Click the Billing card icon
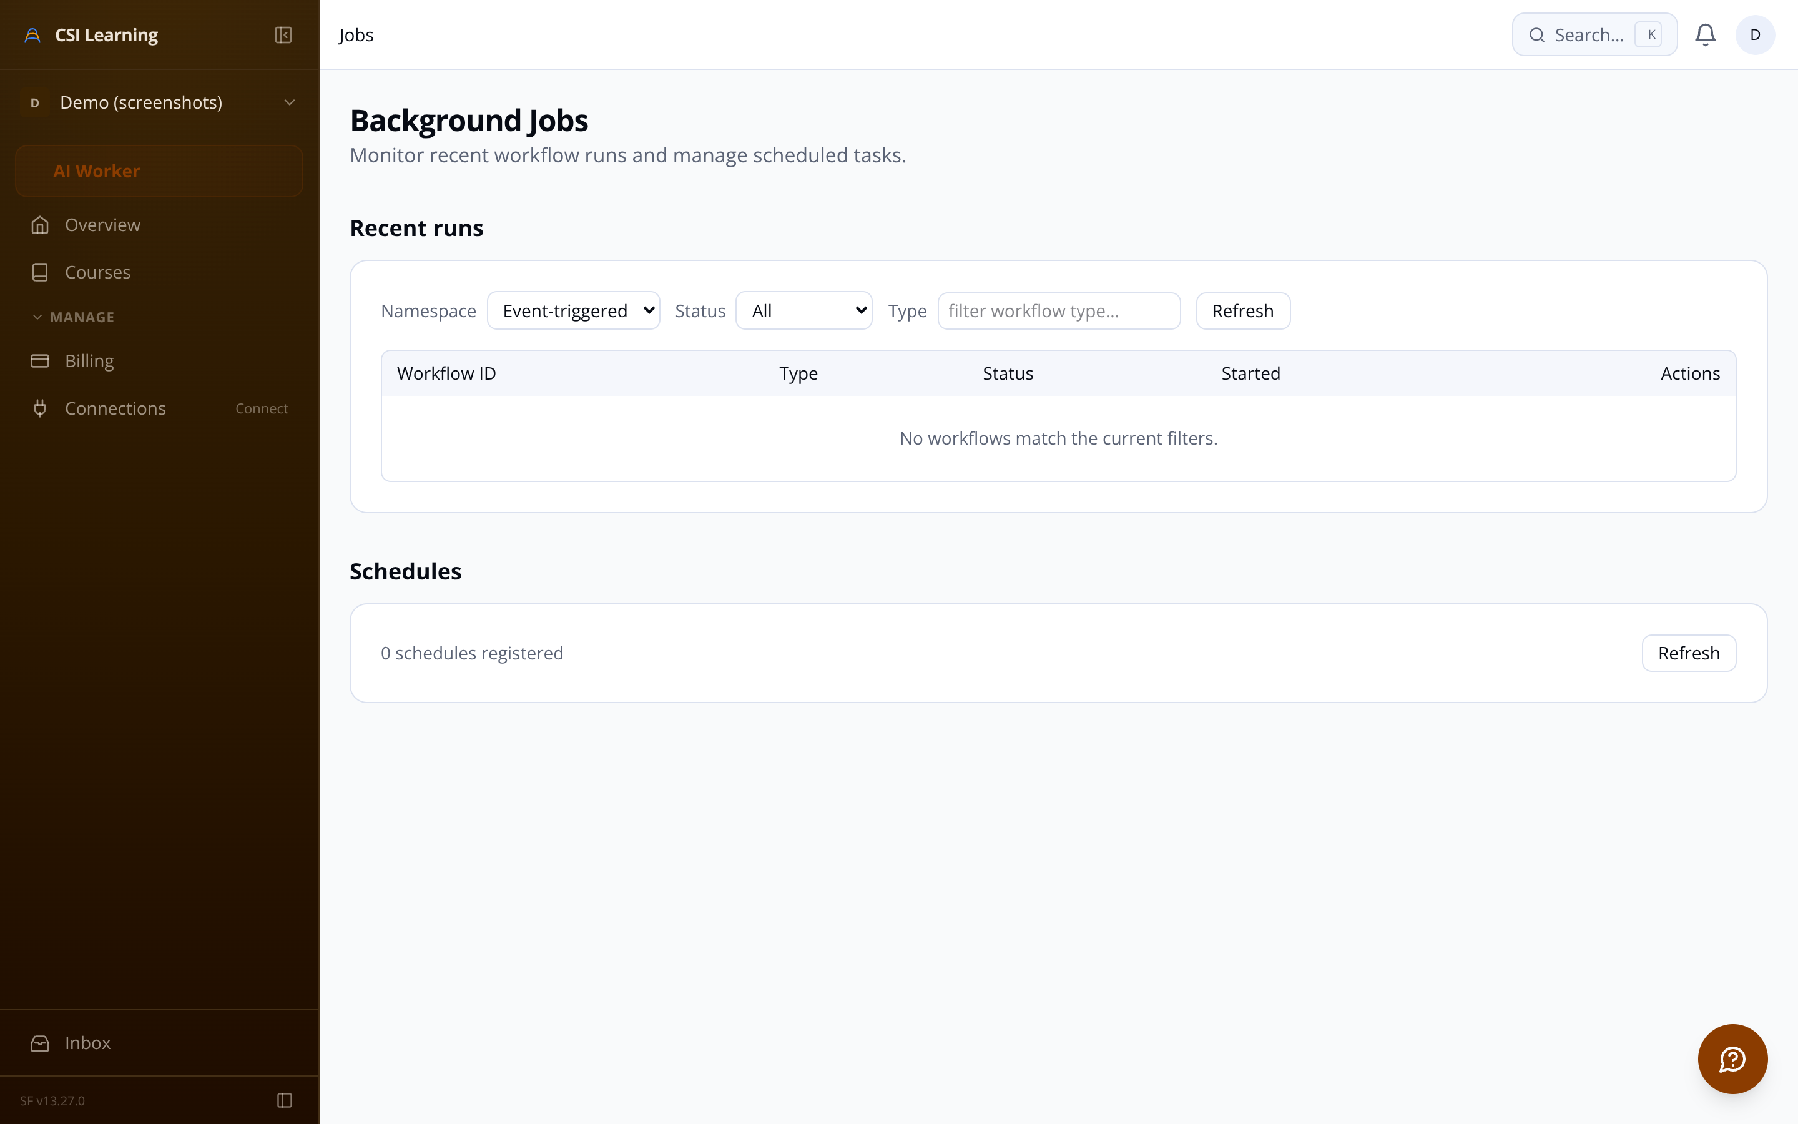 click(40, 360)
